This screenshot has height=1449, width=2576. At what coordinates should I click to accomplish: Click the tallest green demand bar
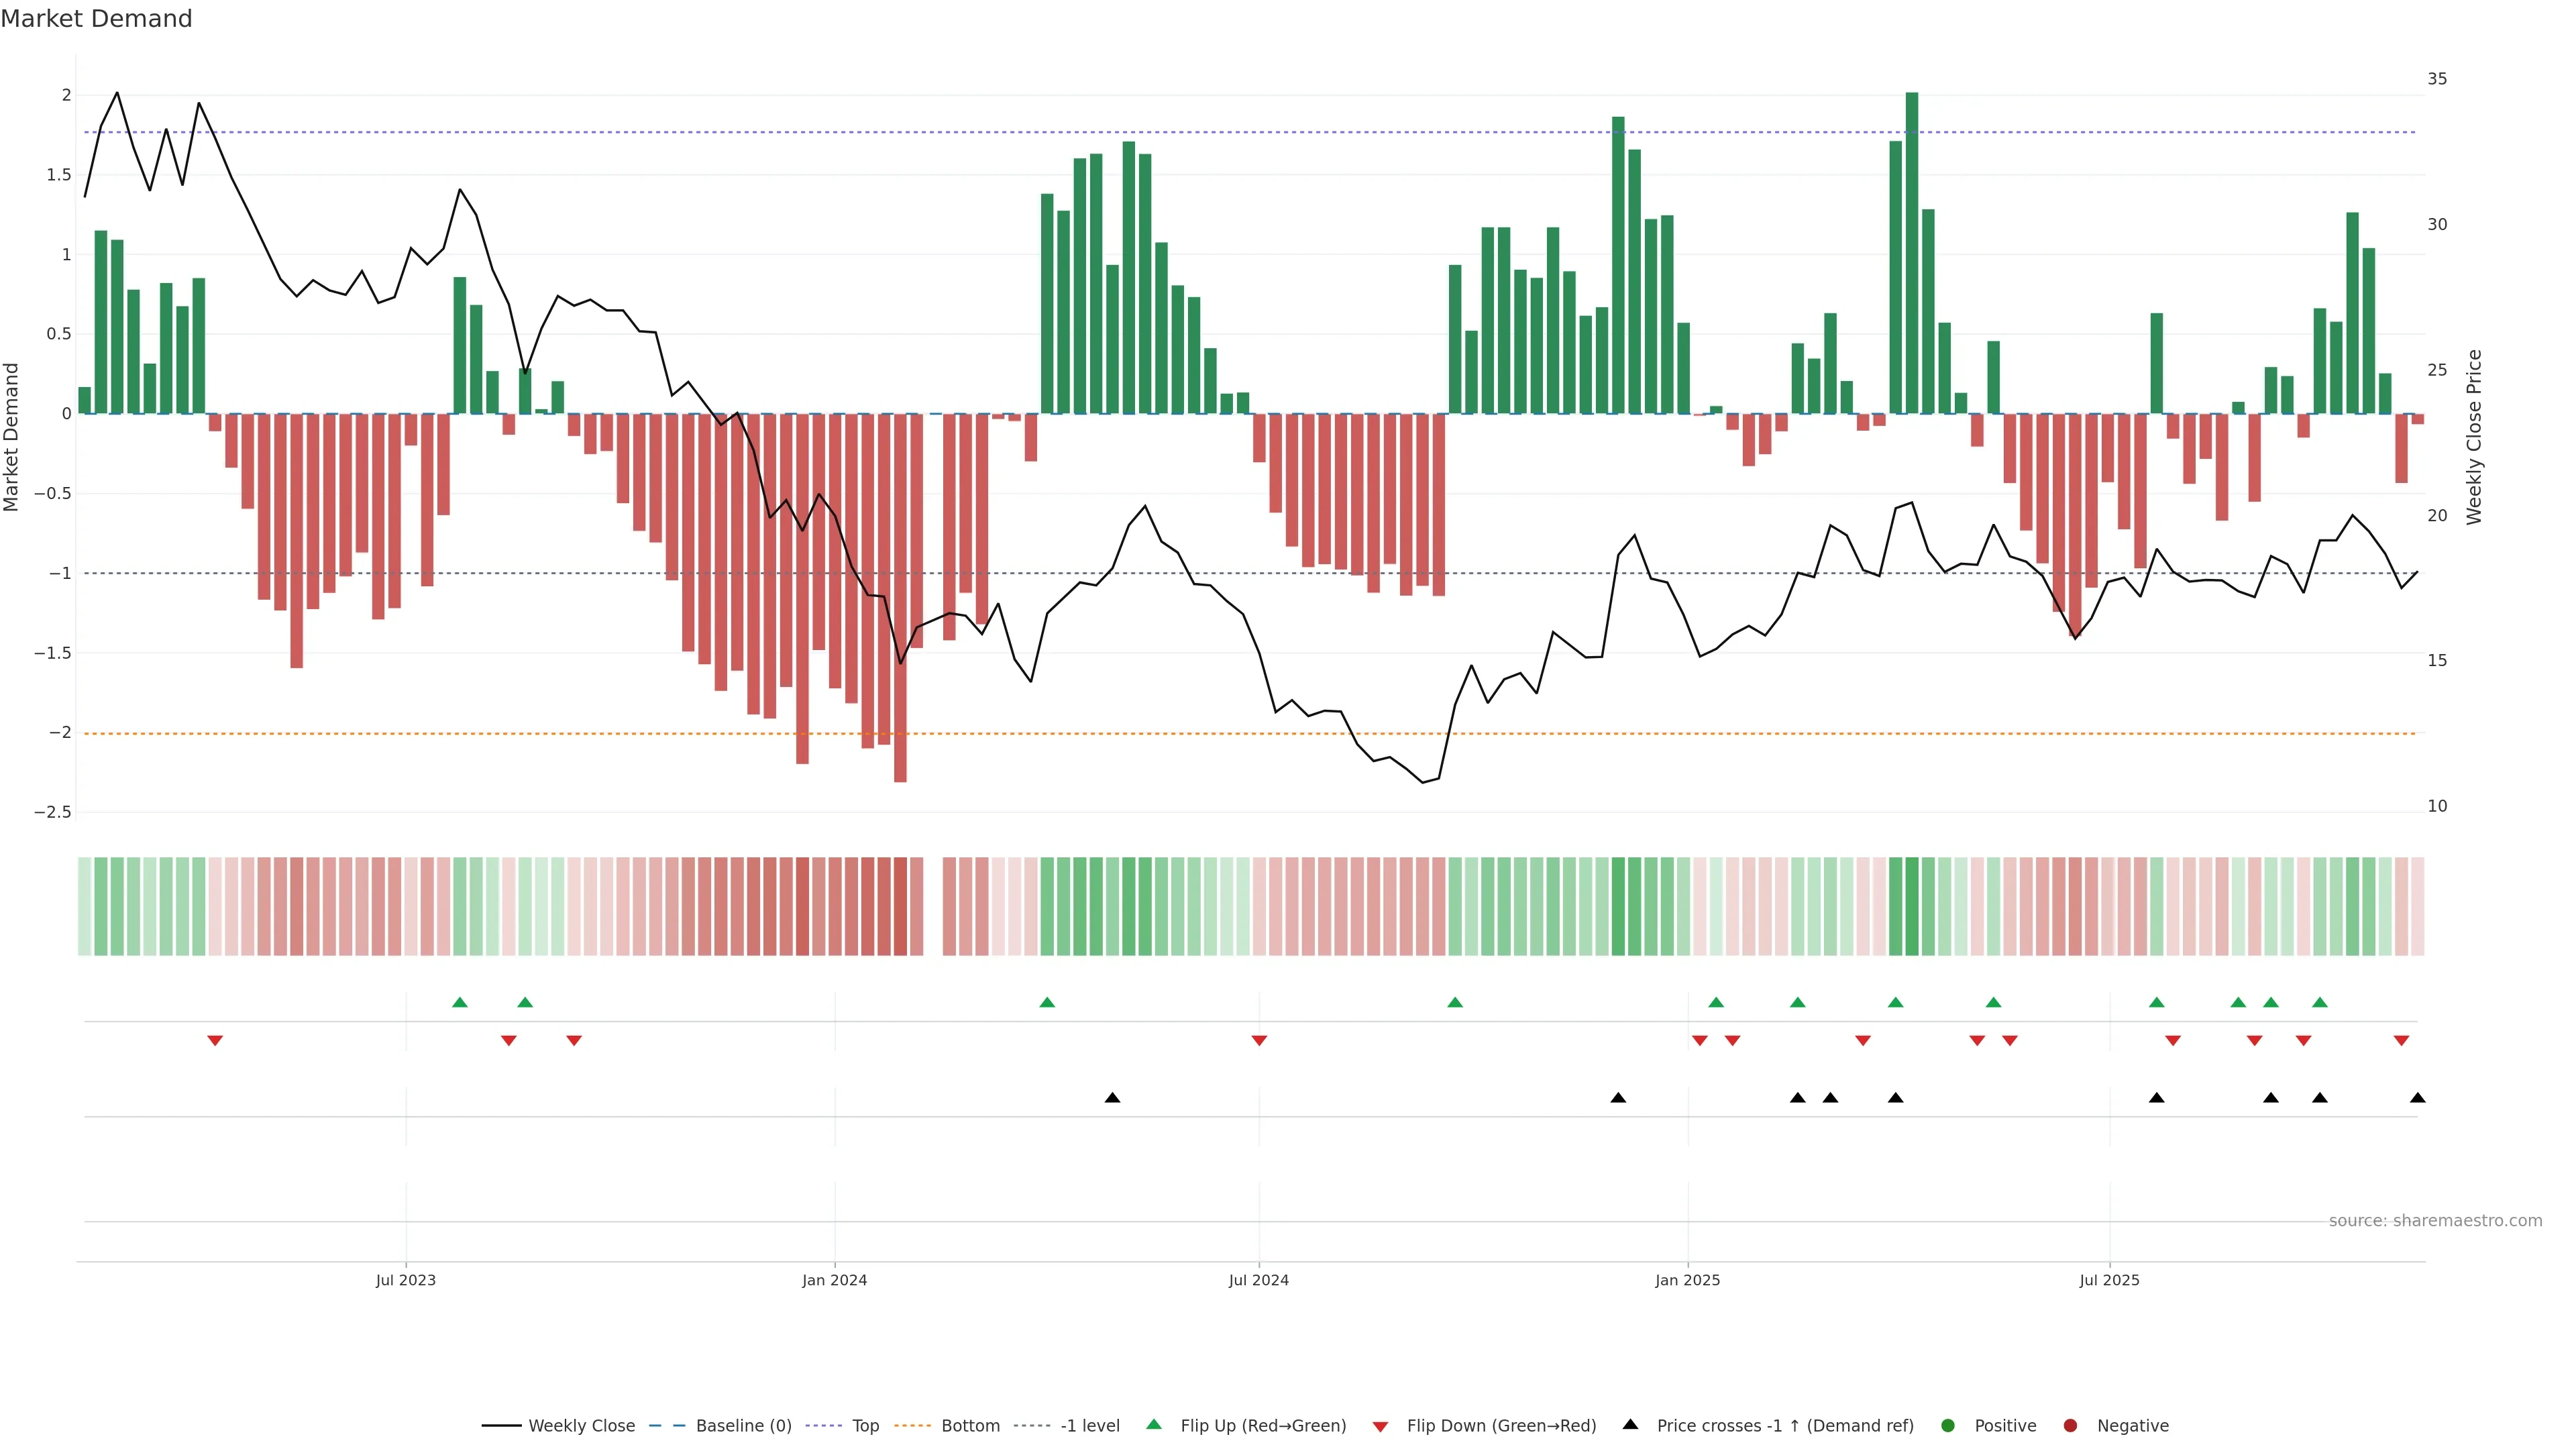click(x=1911, y=250)
